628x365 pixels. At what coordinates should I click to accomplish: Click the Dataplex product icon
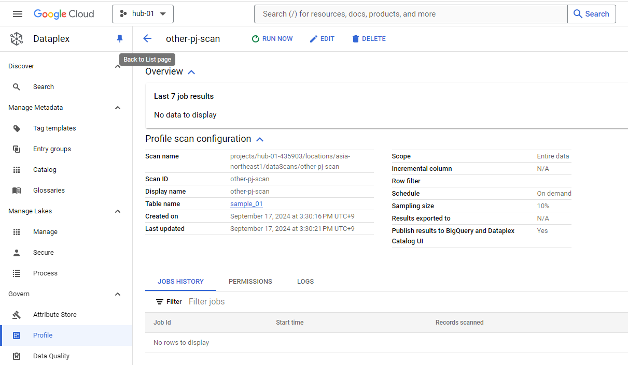pos(17,39)
